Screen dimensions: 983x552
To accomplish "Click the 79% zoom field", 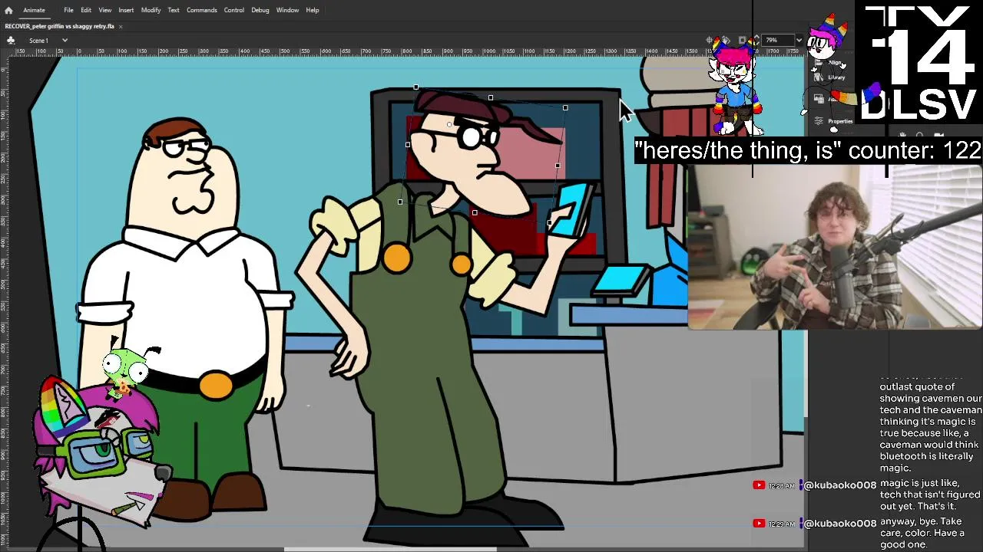I will tap(777, 40).
